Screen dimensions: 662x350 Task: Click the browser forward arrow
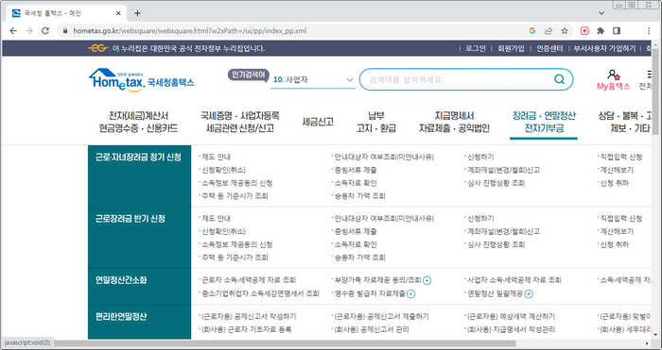pos(29,31)
